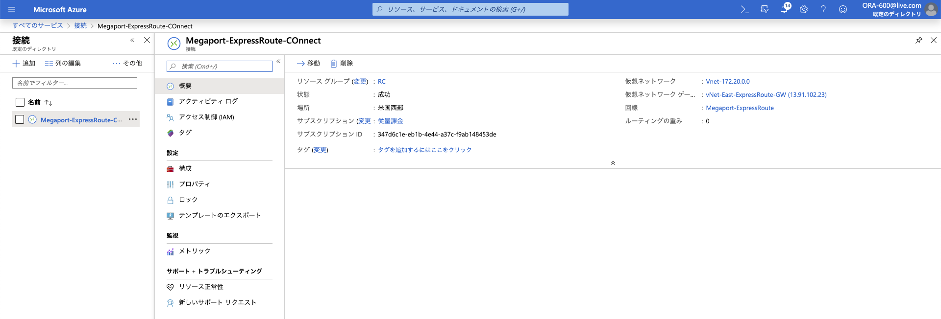Open subscription 従量課金 link
This screenshot has width=941, height=319.
[391, 121]
